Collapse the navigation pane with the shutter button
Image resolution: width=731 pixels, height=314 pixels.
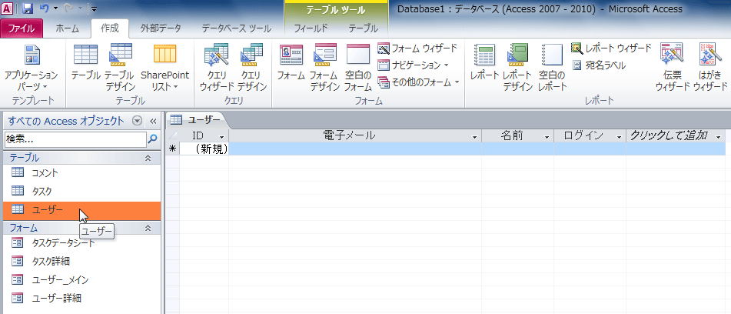click(x=153, y=122)
